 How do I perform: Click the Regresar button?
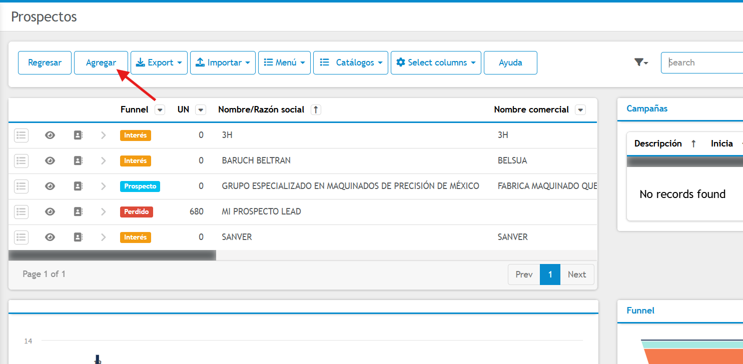pos(45,62)
